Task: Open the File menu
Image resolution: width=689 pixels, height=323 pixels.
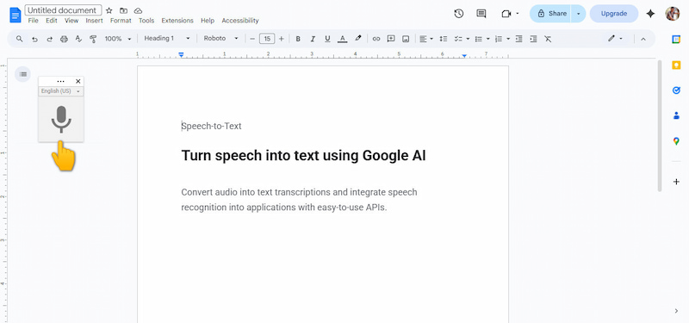Action: point(33,21)
